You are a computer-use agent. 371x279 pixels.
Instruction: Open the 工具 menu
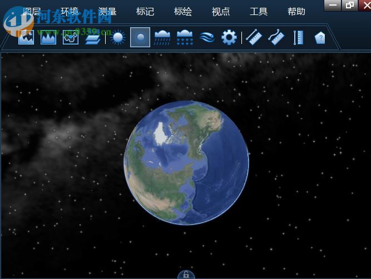click(259, 11)
